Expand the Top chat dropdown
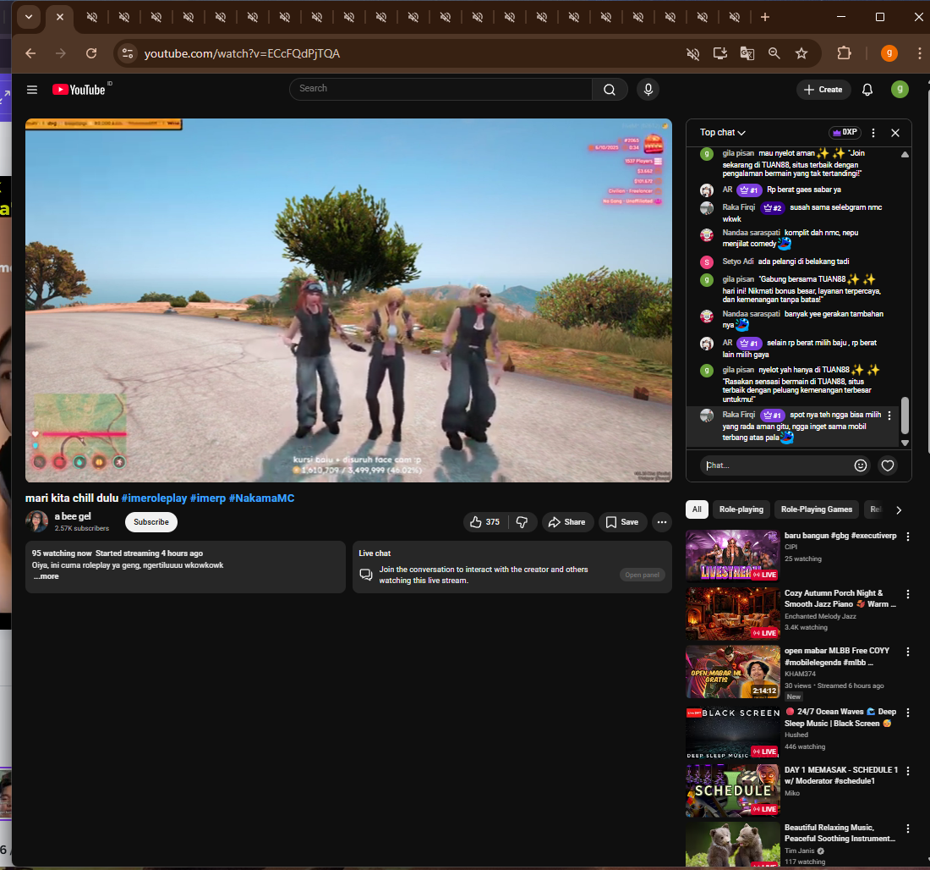This screenshot has width=930, height=870. (x=722, y=132)
